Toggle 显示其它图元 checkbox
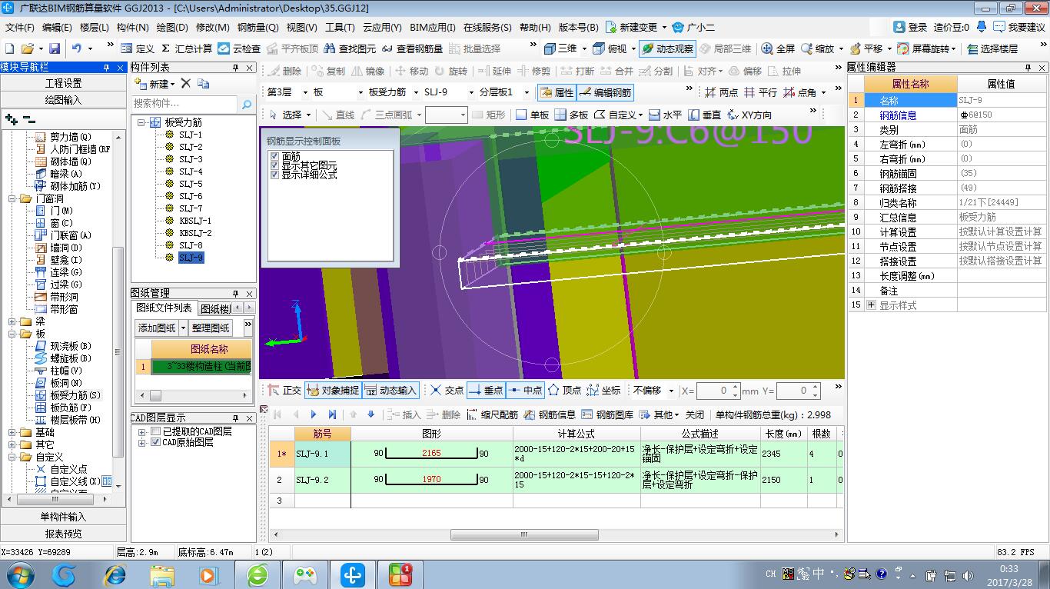 pyautogui.click(x=274, y=165)
